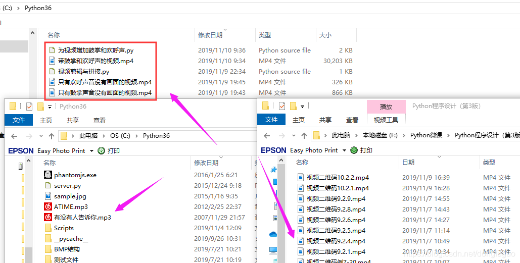Screen dimensions: 520x263
Task: Select 视频二维码10.2.1.mp4
Action: (338, 188)
